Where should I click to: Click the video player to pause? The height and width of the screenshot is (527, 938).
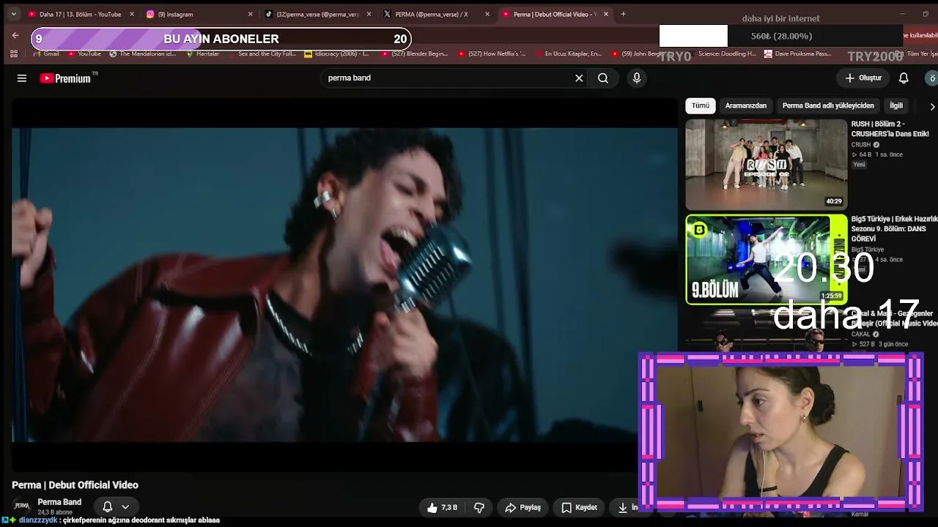pos(344,285)
